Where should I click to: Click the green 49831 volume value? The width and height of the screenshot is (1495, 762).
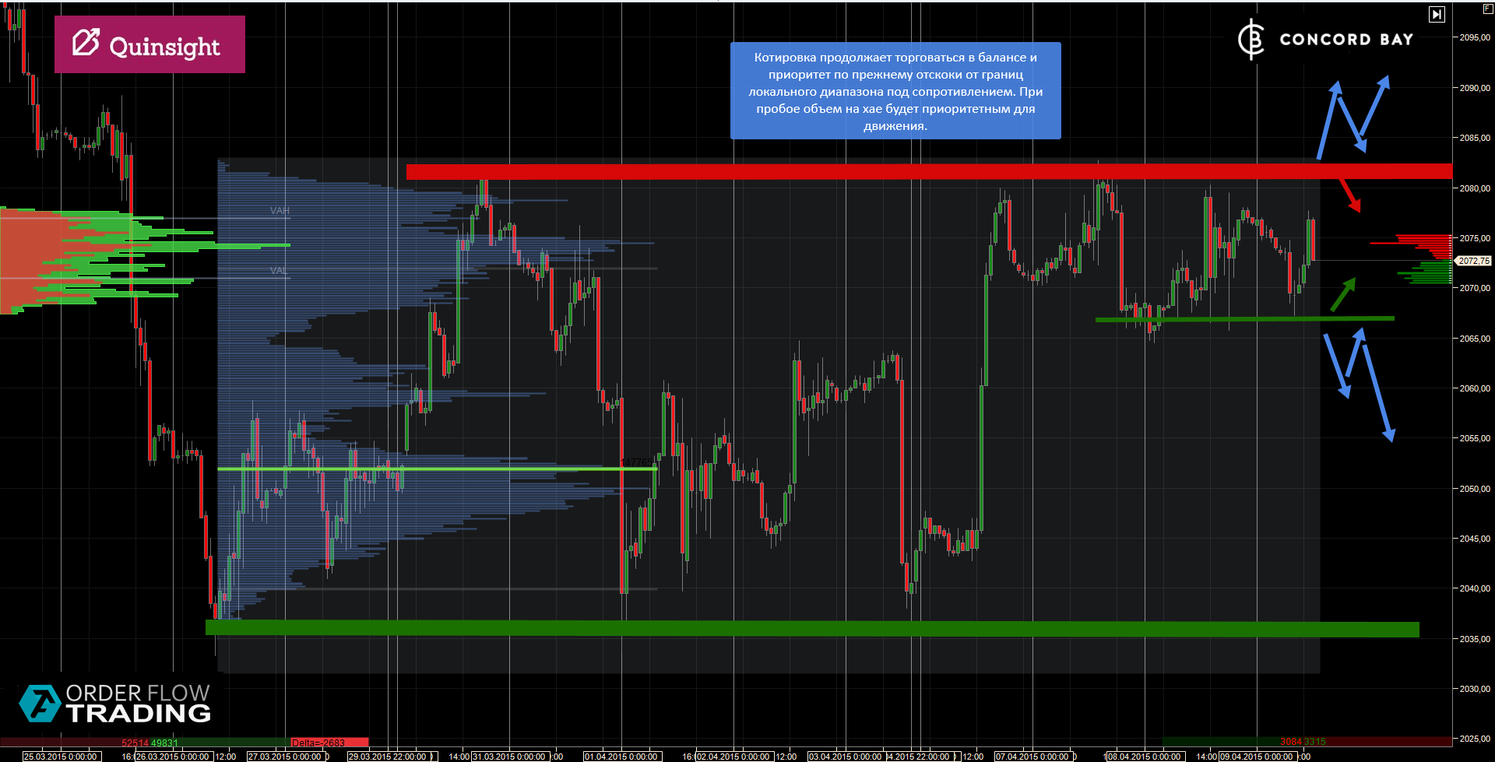[x=164, y=743]
